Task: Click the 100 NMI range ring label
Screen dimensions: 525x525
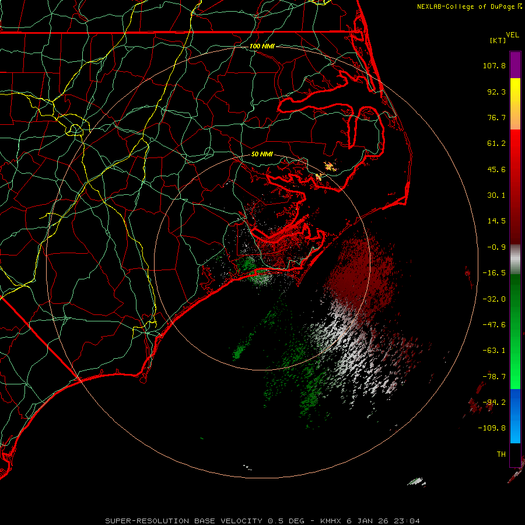Action: tap(262, 46)
